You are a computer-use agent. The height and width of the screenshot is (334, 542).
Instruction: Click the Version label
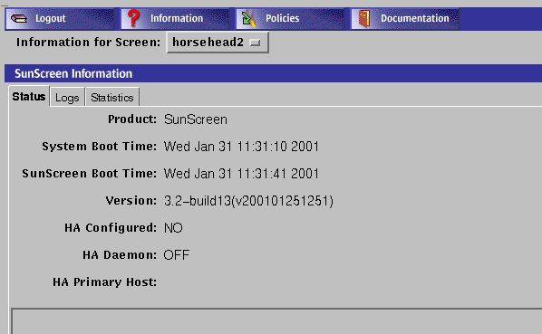[x=131, y=200]
